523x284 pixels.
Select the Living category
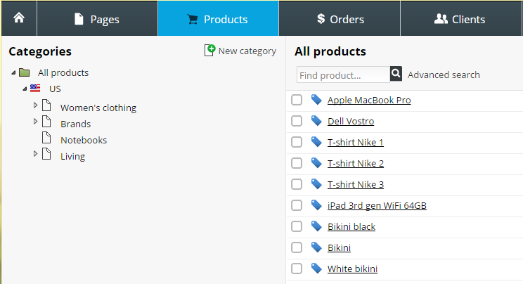coord(72,156)
